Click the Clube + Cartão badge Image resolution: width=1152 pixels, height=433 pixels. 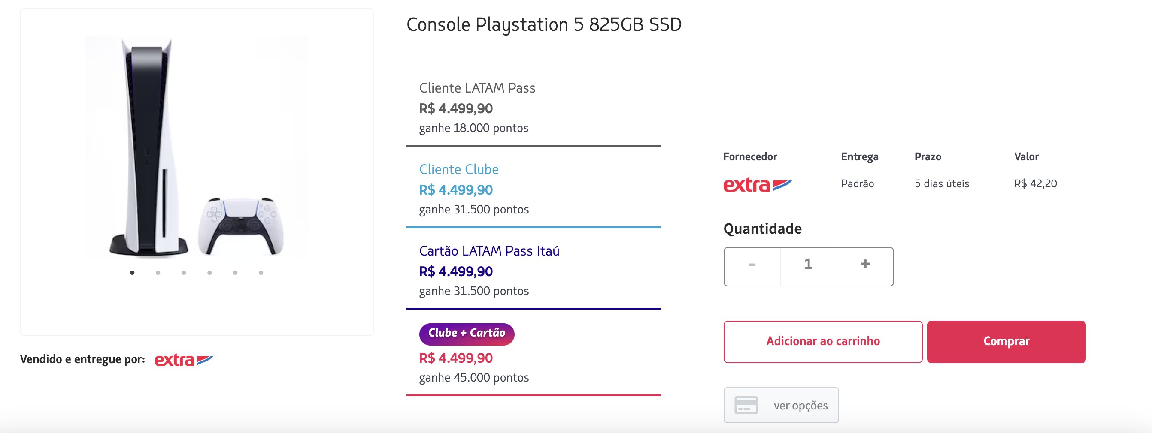[x=467, y=334]
